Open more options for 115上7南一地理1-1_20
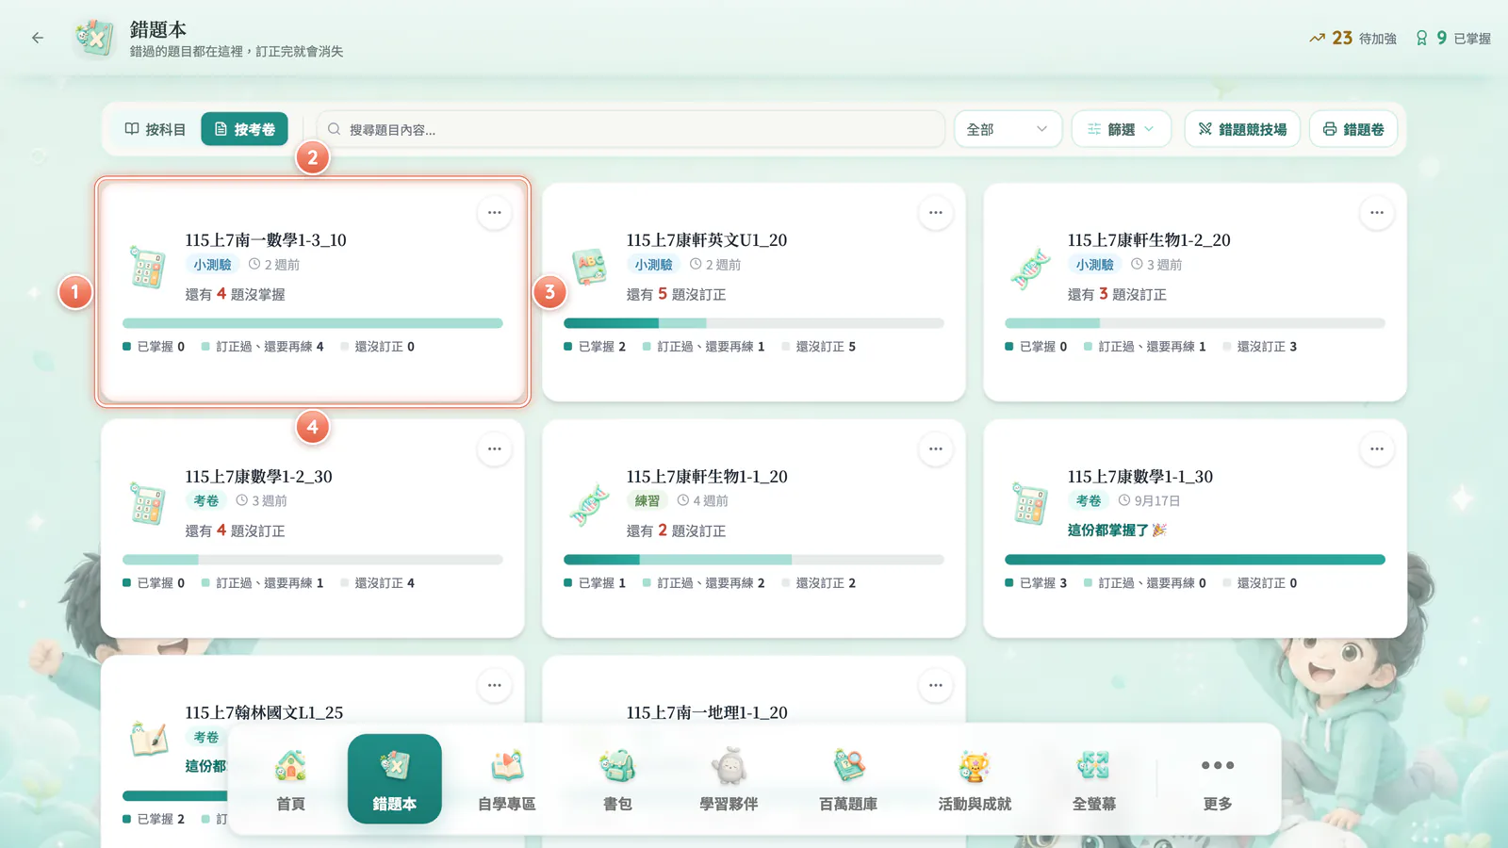Viewport: 1508px width, 848px height. (936, 686)
